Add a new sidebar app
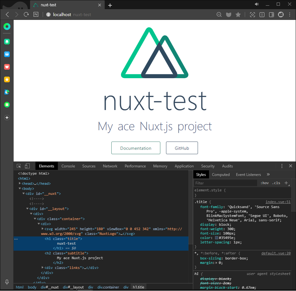Image resolution: width=296 pixels, height=291 pixels. (7, 118)
